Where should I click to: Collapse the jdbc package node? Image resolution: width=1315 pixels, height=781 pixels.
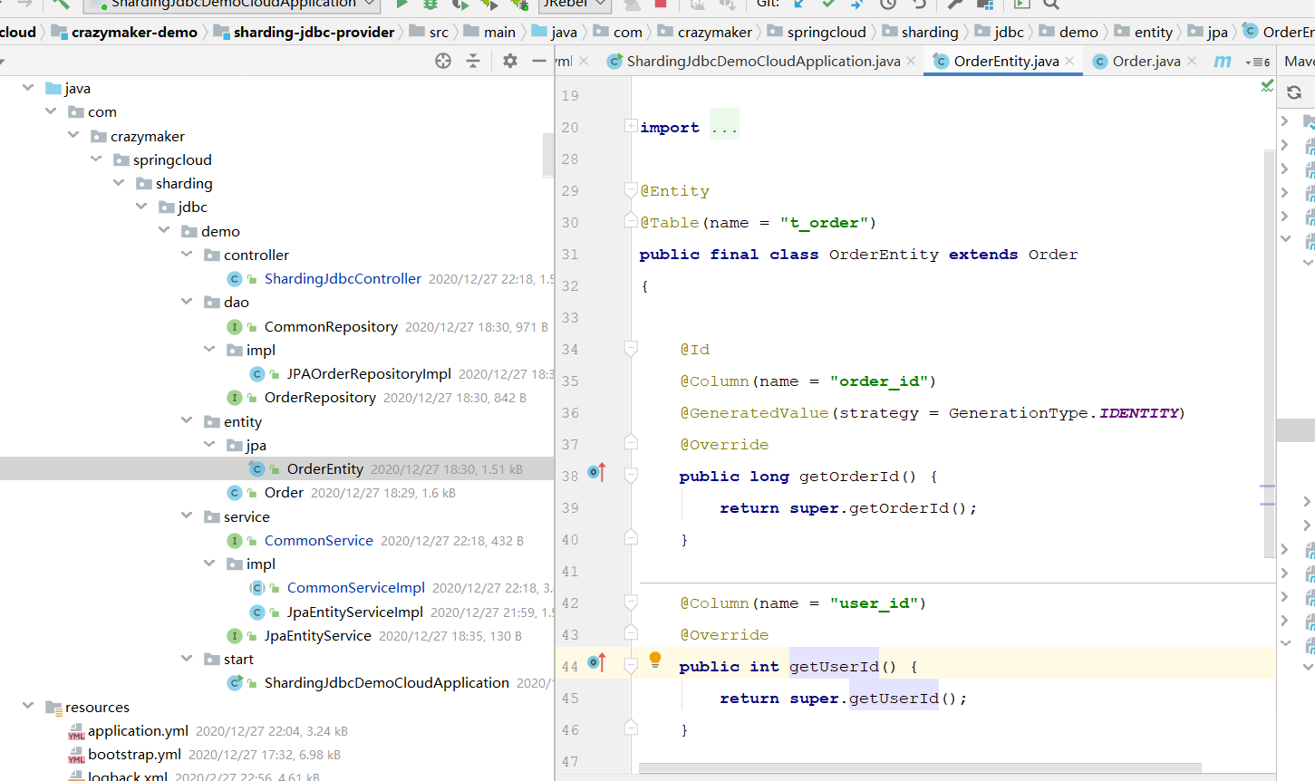tap(141, 206)
